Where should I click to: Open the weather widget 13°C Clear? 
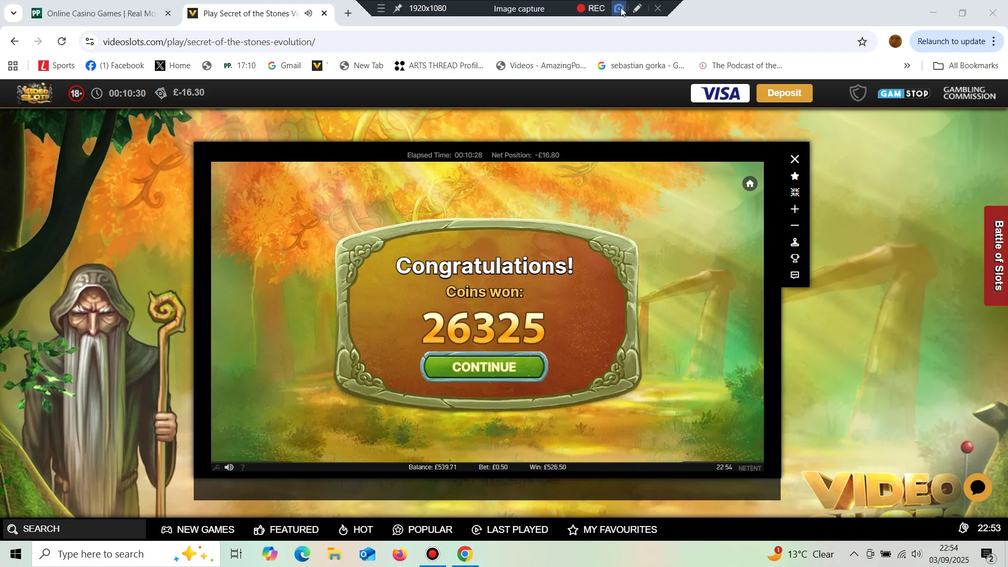pos(801,554)
